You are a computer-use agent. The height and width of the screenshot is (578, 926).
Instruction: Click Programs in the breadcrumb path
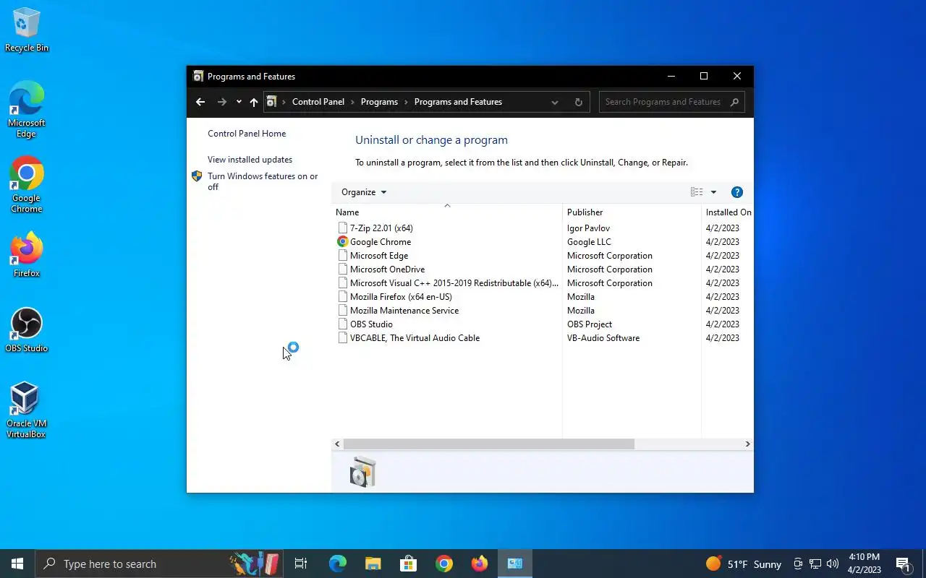379,102
